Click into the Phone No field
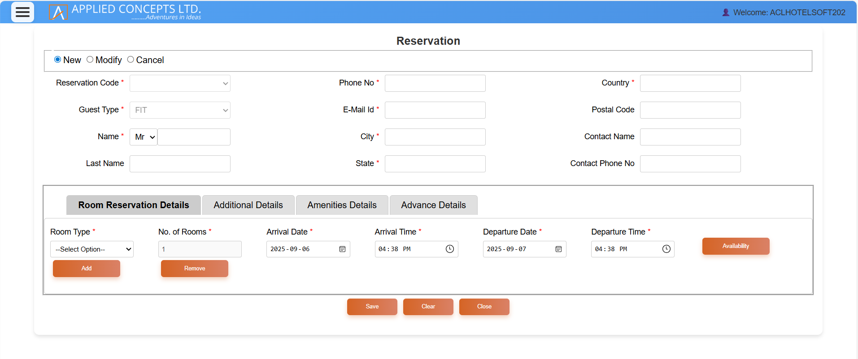858x359 pixels. 435,83
